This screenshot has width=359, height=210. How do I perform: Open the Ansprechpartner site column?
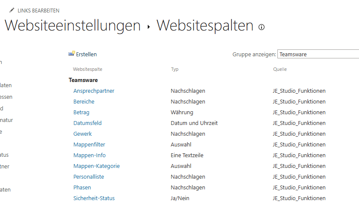tap(94, 91)
